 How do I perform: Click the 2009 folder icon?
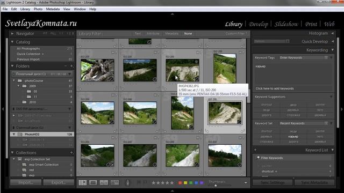click(24, 86)
